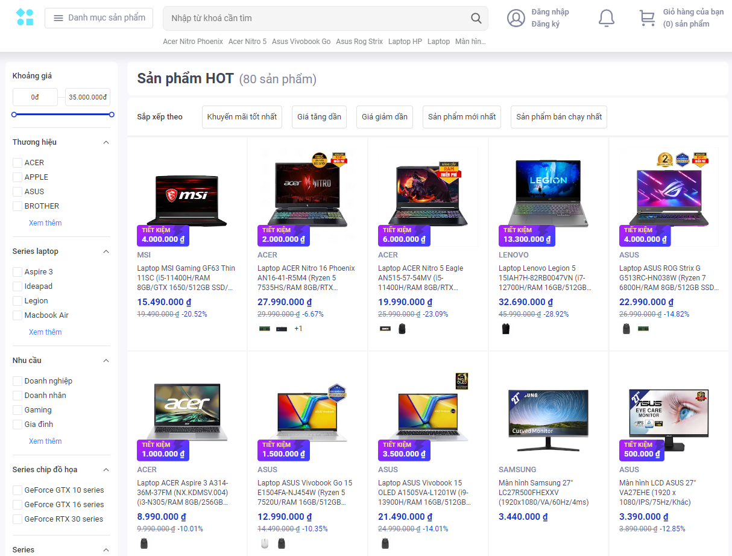Sort by Sản phẩm mới nhất
Viewport: 732px width, 556px height.
462,117
